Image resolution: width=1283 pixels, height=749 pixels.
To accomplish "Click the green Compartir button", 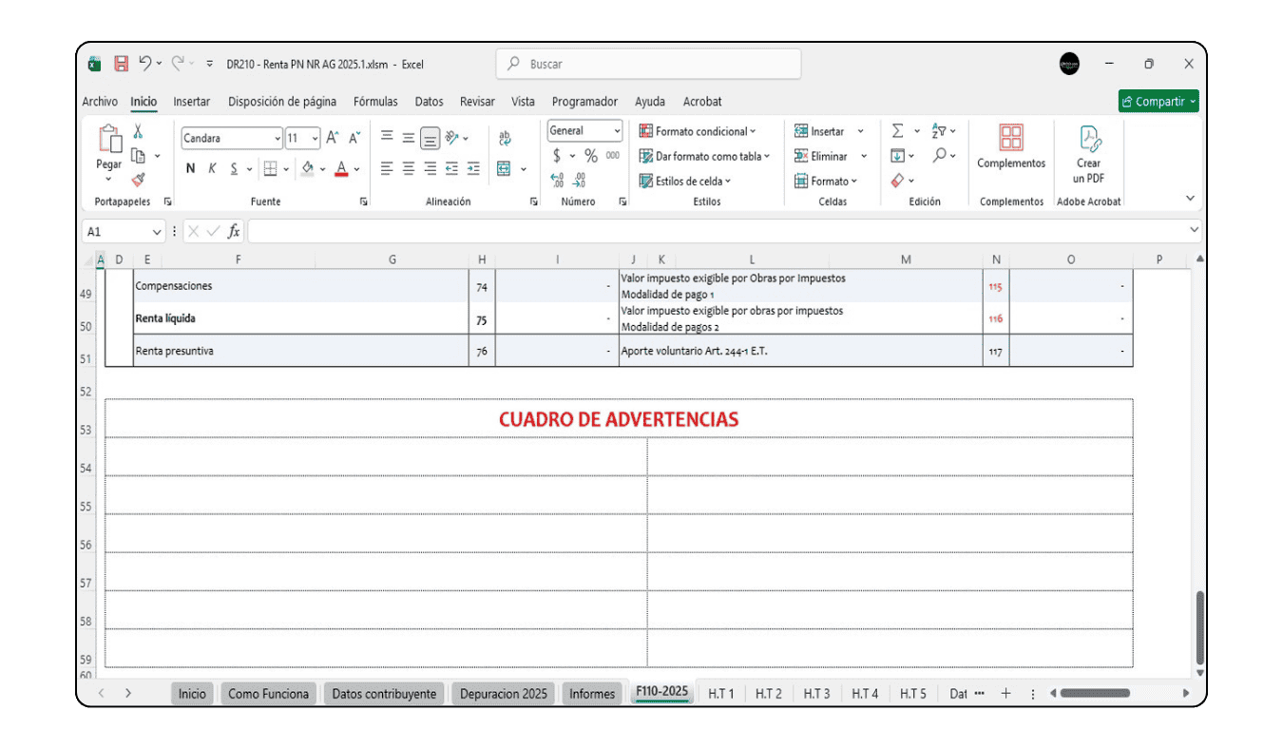I will point(1158,101).
